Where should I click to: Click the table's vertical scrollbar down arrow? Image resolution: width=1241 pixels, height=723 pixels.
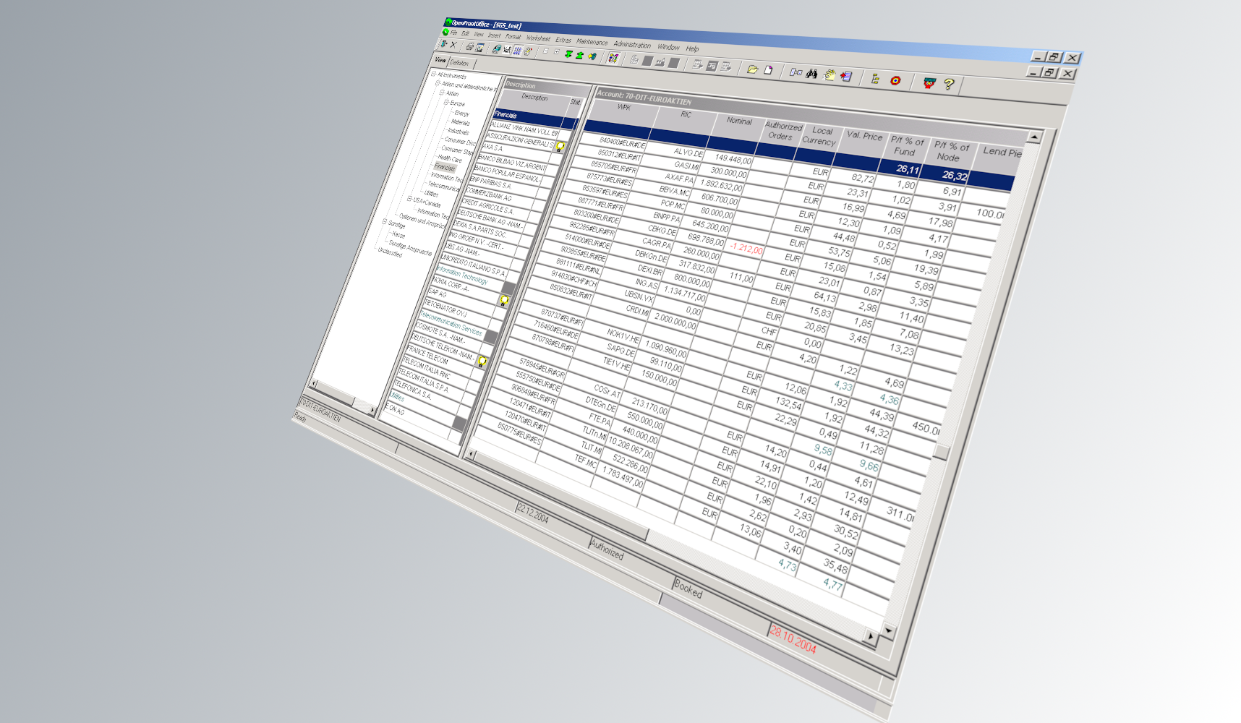889,631
